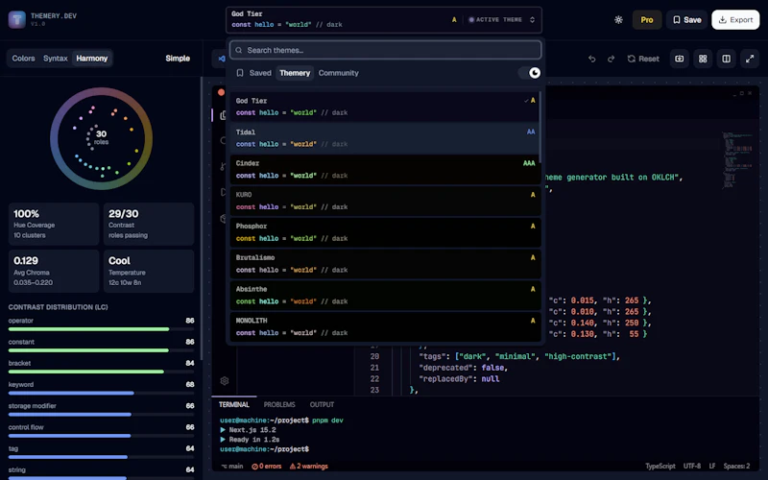Select the Phosphor theme
Viewport: 768px width, 480px height.
(x=385, y=232)
